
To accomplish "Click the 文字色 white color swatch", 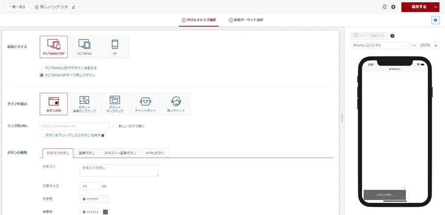I will click(x=105, y=199).
